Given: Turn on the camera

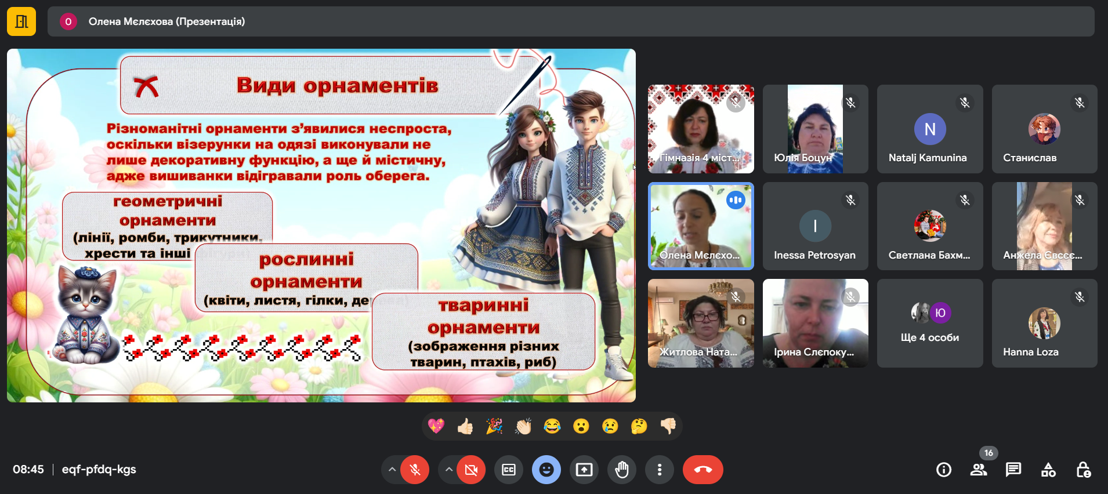Looking at the screenshot, I should tap(471, 470).
